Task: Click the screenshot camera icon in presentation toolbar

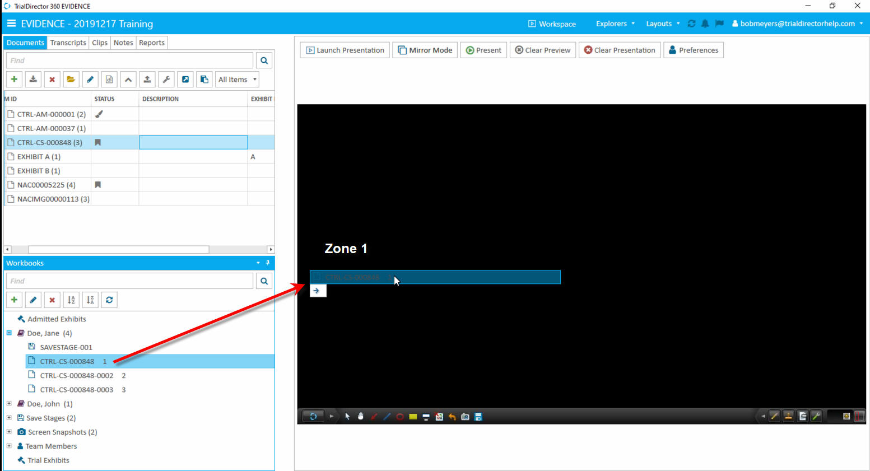Action: (x=465, y=417)
